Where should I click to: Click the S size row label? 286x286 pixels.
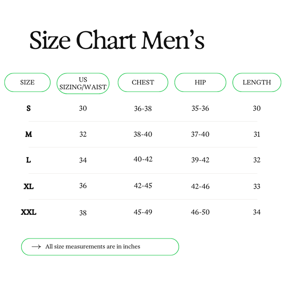[29, 108]
